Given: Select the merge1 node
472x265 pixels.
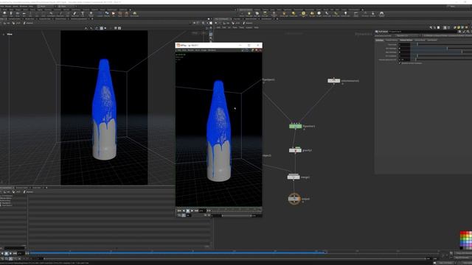Looking at the screenshot, I should [x=294, y=177].
